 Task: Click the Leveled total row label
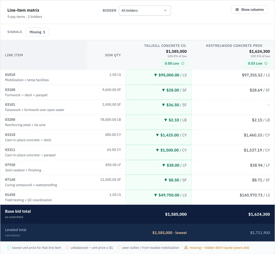tap(16, 230)
